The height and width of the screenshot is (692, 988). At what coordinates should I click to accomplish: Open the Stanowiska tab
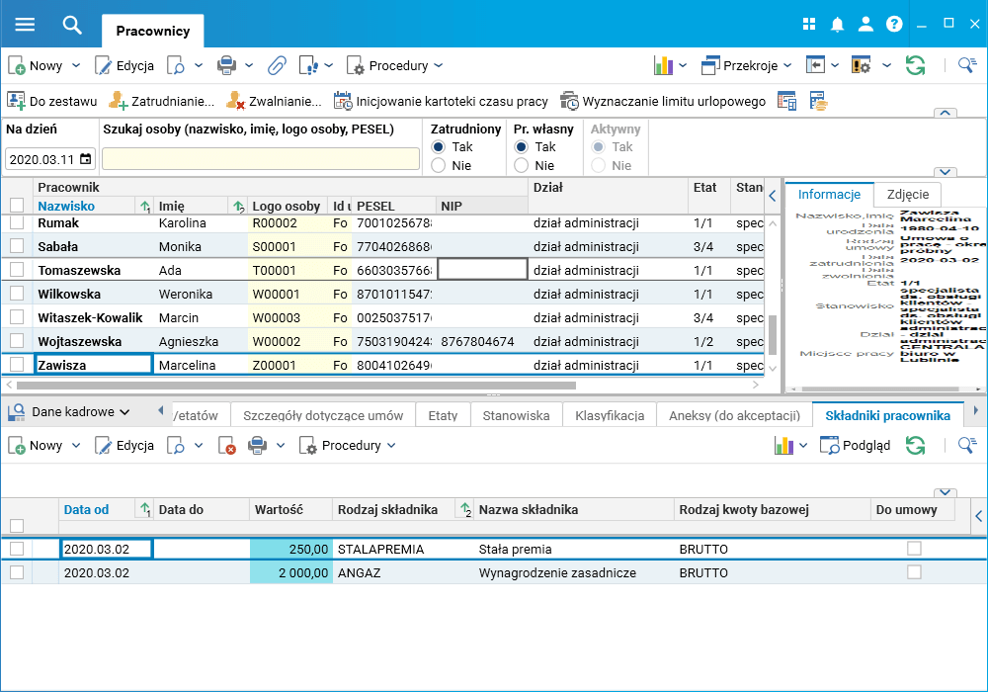point(516,415)
